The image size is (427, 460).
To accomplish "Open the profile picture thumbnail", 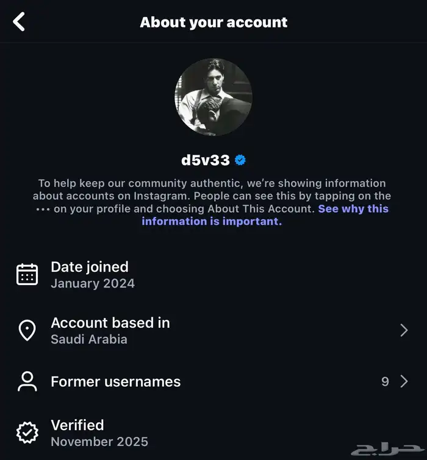I will pos(213,97).
